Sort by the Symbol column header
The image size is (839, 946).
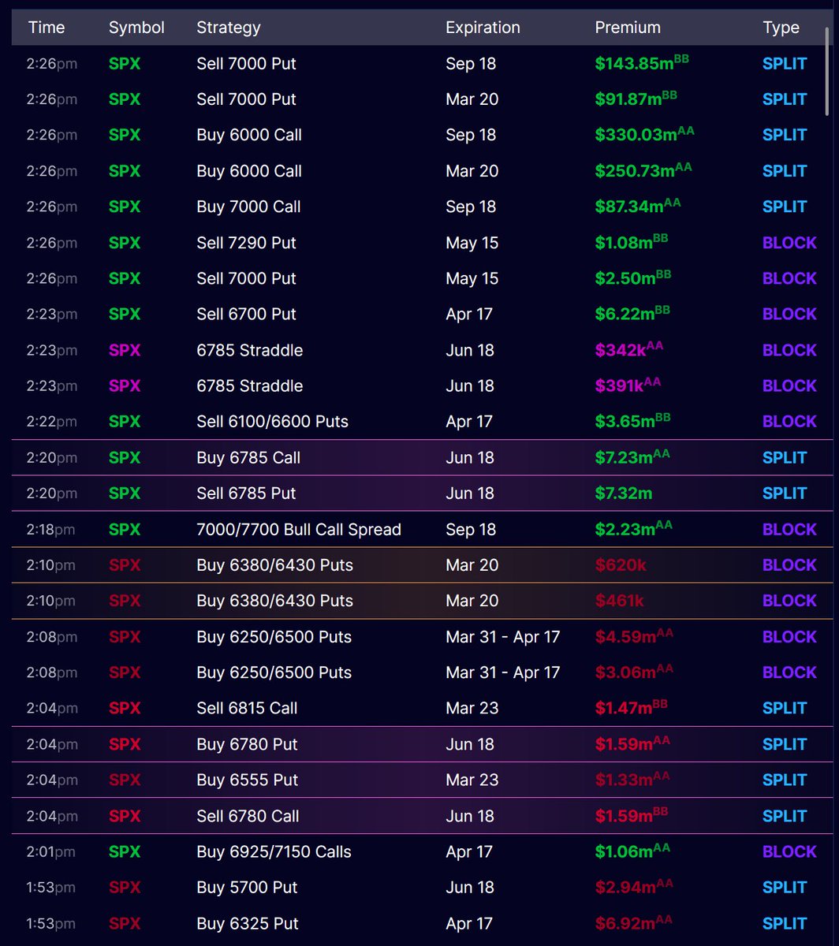[x=136, y=28]
